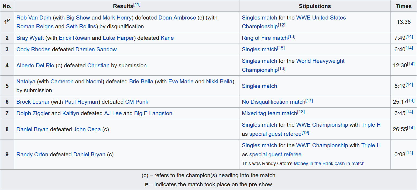Click citation [11] beside Results header
Screen dimensions: 417x190
(137, 5)
